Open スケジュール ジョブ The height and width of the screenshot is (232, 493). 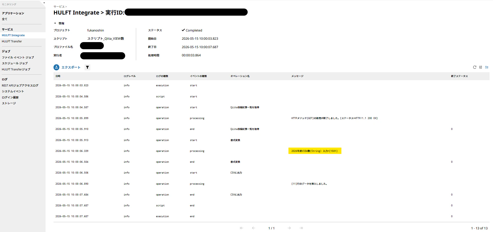tap(15, 63)
